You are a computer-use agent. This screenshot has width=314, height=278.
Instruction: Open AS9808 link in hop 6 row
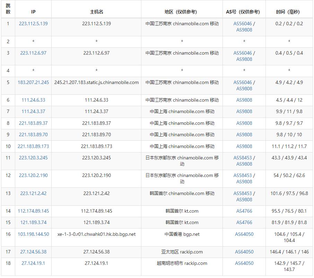(x=244, y=100)
